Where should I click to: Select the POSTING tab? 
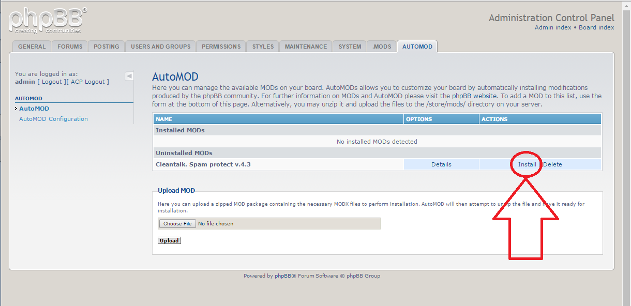[106, 46]
